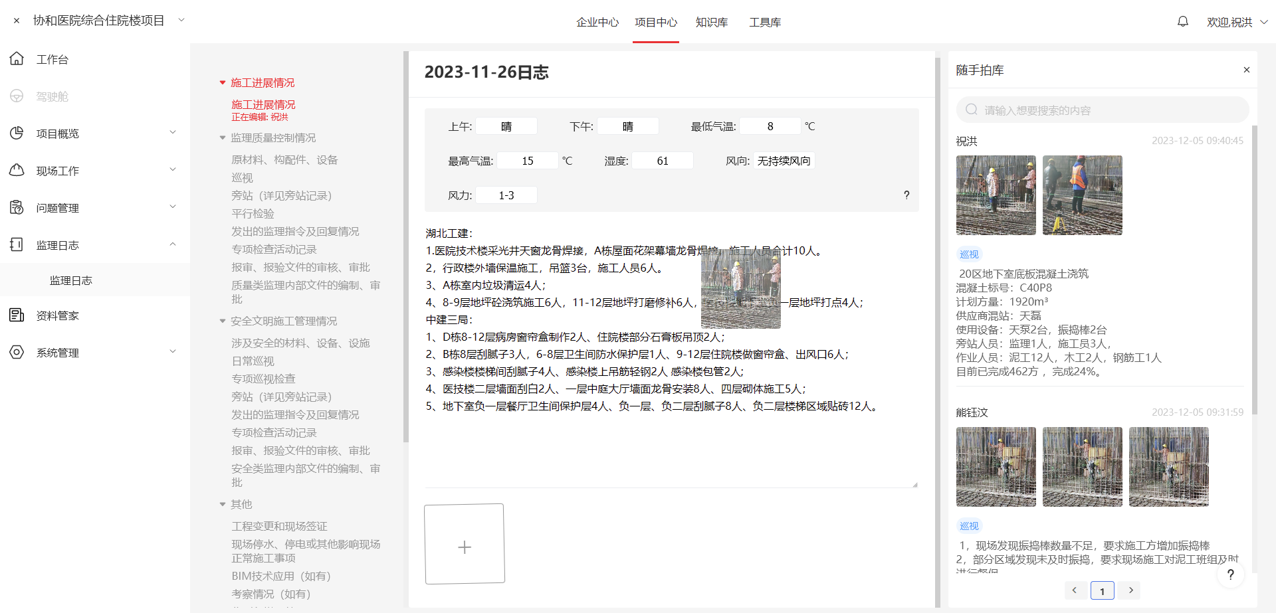Click the 风力 field
This screenshot has height=613, width=1276.
[506, 195]
